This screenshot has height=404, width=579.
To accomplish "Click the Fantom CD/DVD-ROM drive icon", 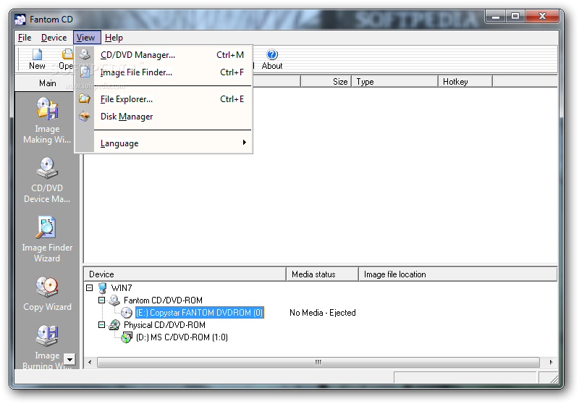I will click(x=114, y=300).
